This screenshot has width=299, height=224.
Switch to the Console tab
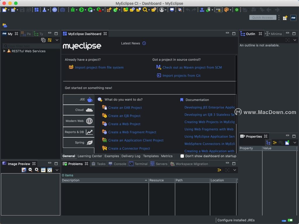[117, 164]
